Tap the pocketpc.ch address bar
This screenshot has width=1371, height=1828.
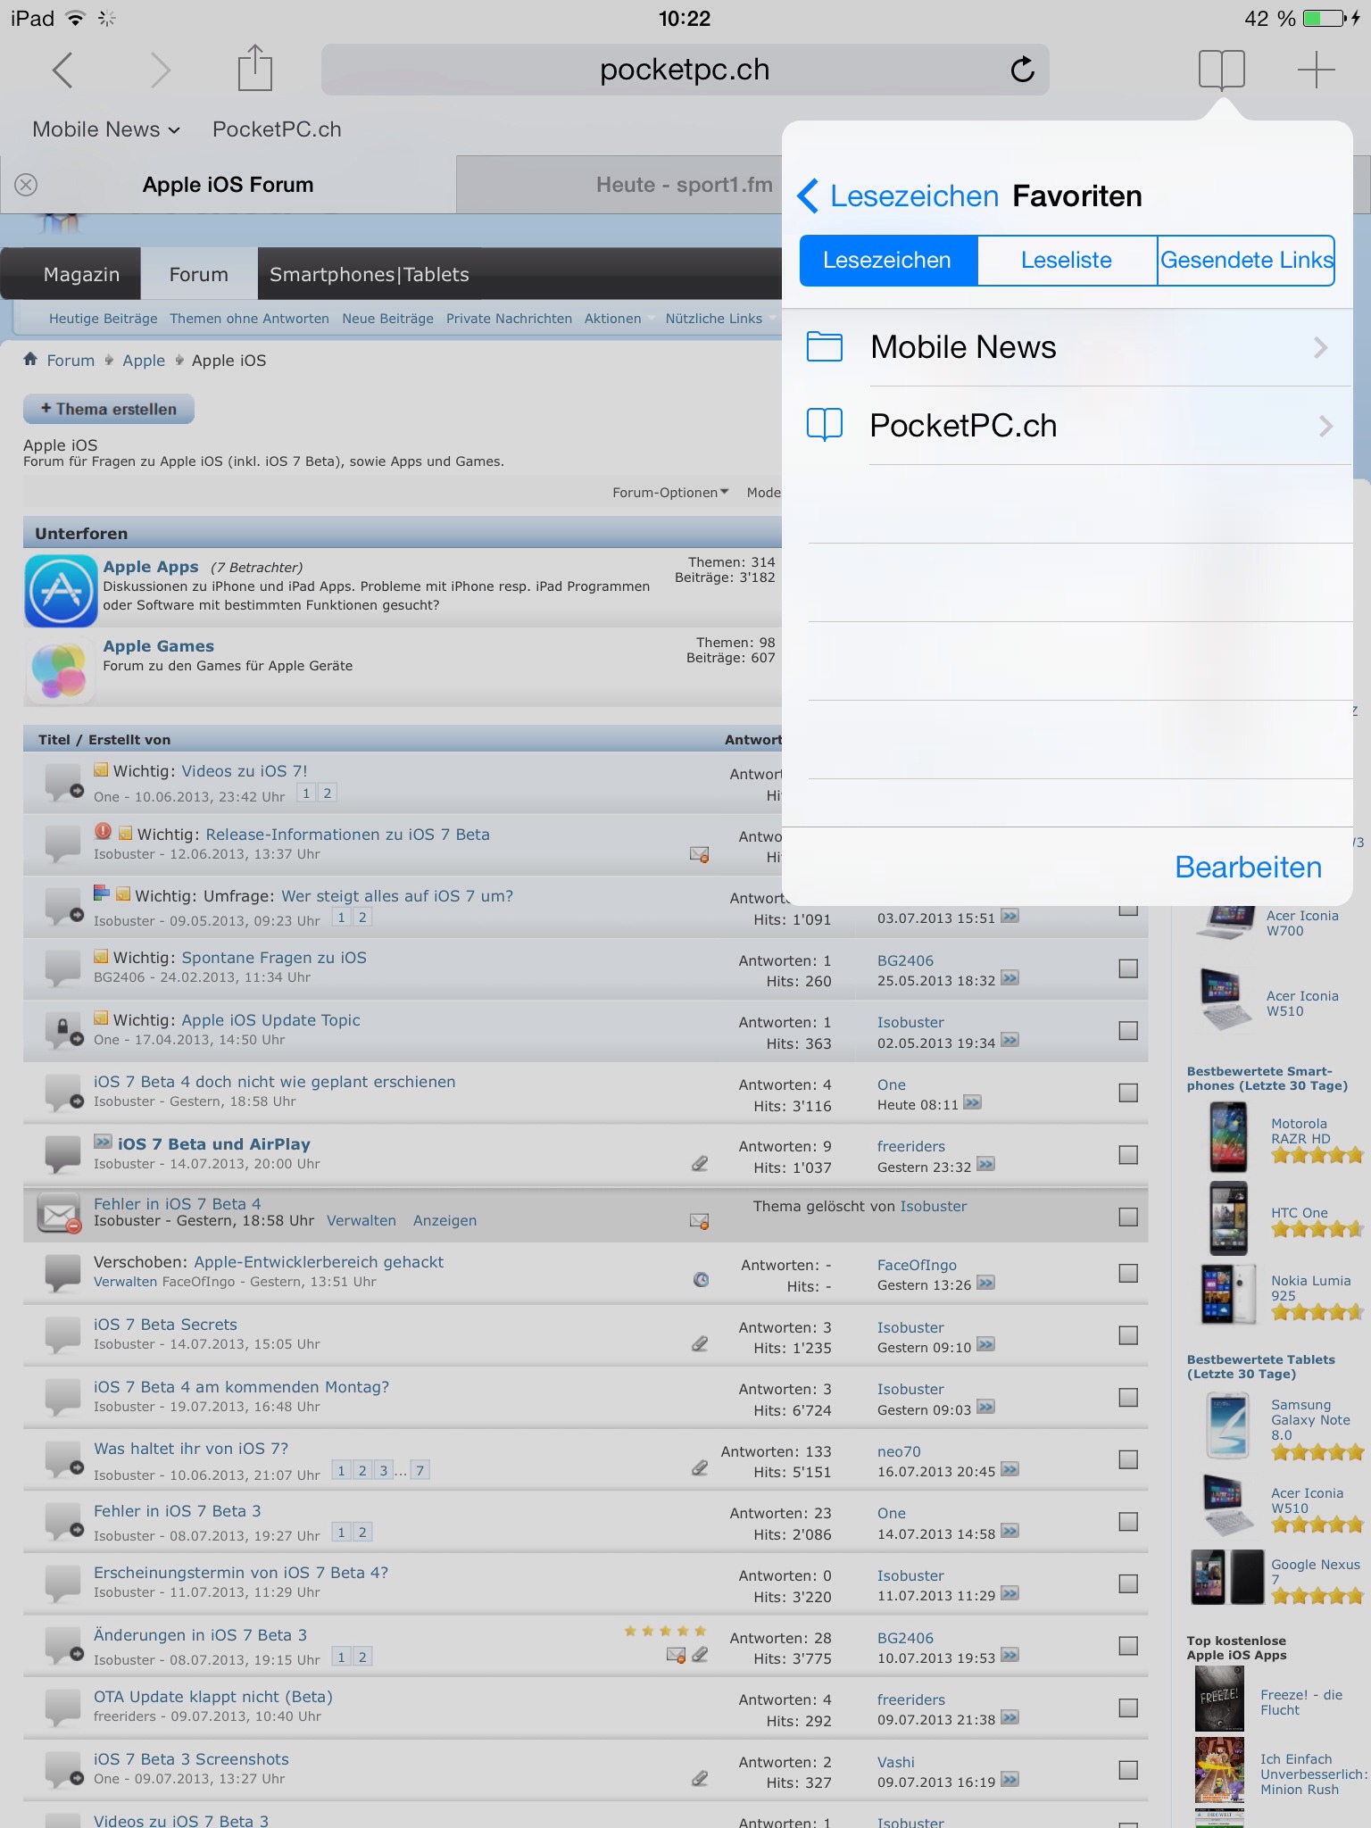(x=685, y=70)
